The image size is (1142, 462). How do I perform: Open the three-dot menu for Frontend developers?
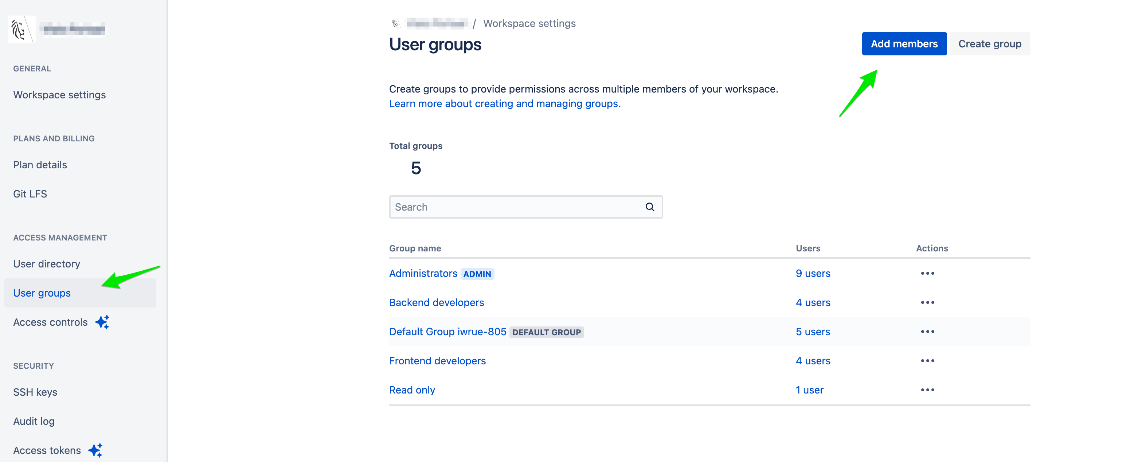click(x=927, y=361)
